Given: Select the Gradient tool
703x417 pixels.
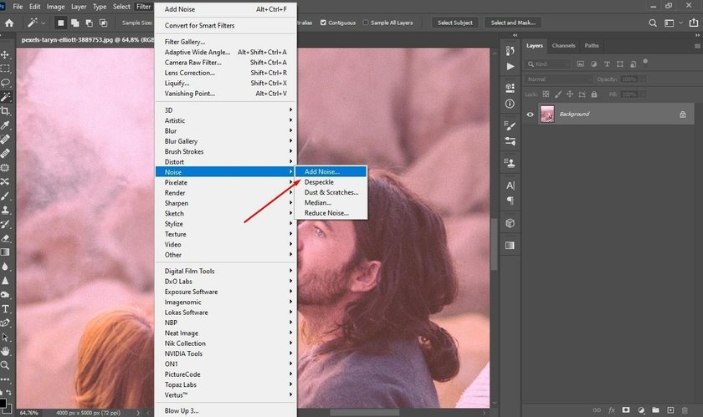Looking at the screenshot, I should click(5, 252).
